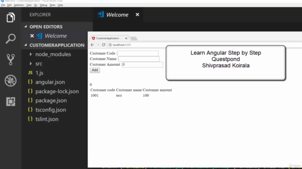Open the Selection menu
This screenshot has height=169, width=302.
click(19, 5)
